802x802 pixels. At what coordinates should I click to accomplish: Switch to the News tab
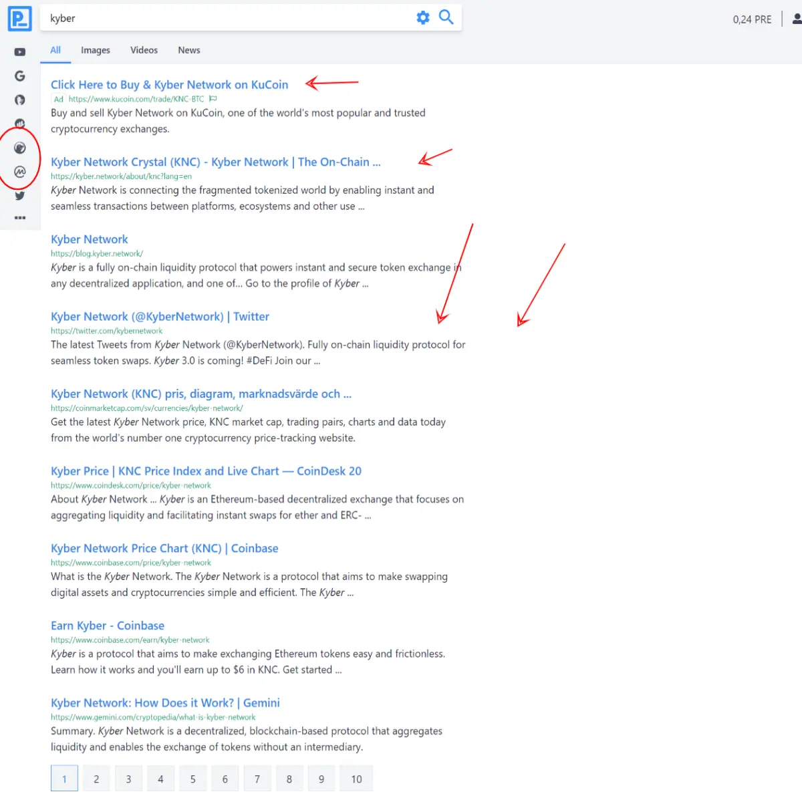pos(189,50)
